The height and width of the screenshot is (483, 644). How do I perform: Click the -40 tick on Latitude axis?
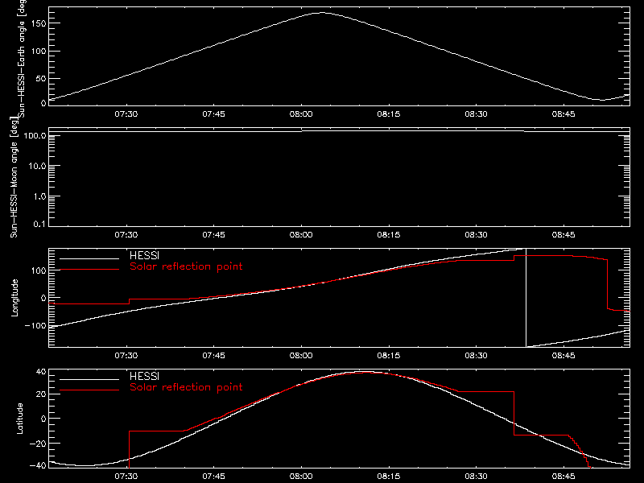coord(38,465)
